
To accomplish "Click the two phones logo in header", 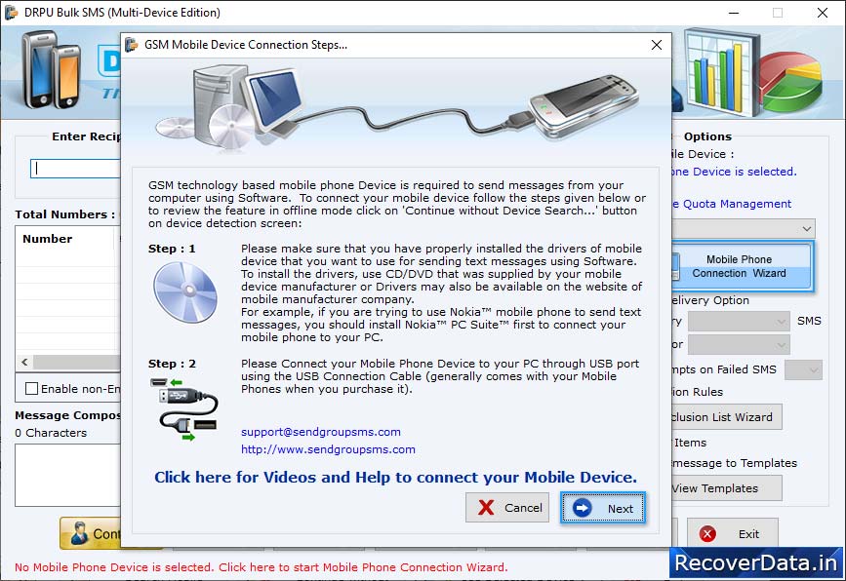I will point(52,70).
